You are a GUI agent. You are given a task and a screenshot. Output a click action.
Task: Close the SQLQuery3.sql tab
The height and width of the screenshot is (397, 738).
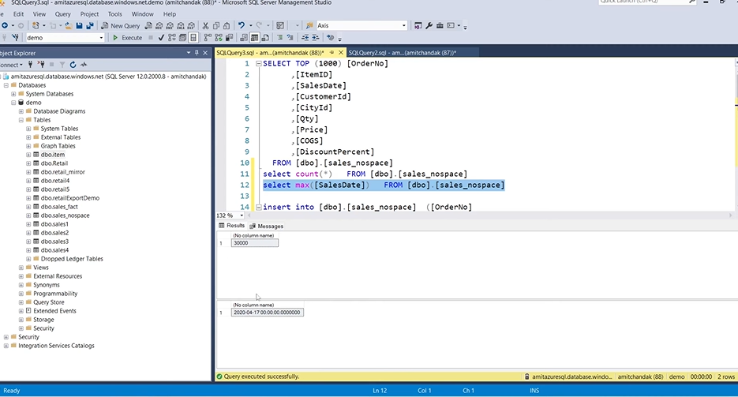(x=341, y=53)
